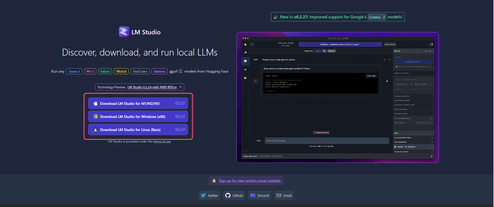Click the "models from Hugging Face" text
494x207 pixels.
coord(206,71)
